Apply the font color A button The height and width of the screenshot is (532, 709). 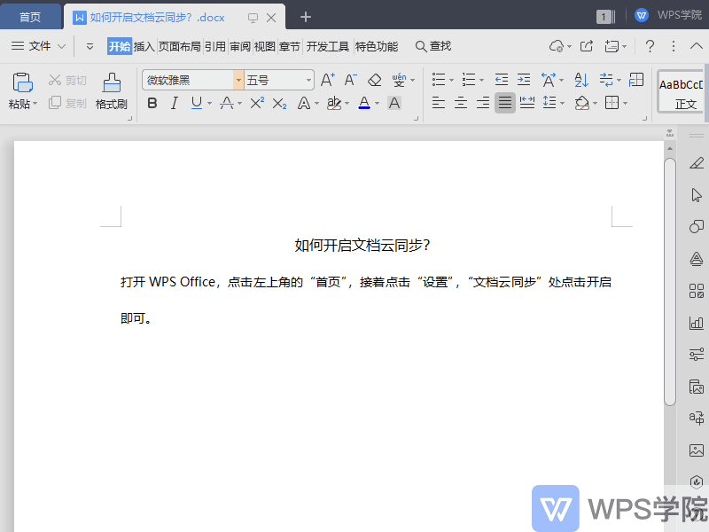[364, 103]
